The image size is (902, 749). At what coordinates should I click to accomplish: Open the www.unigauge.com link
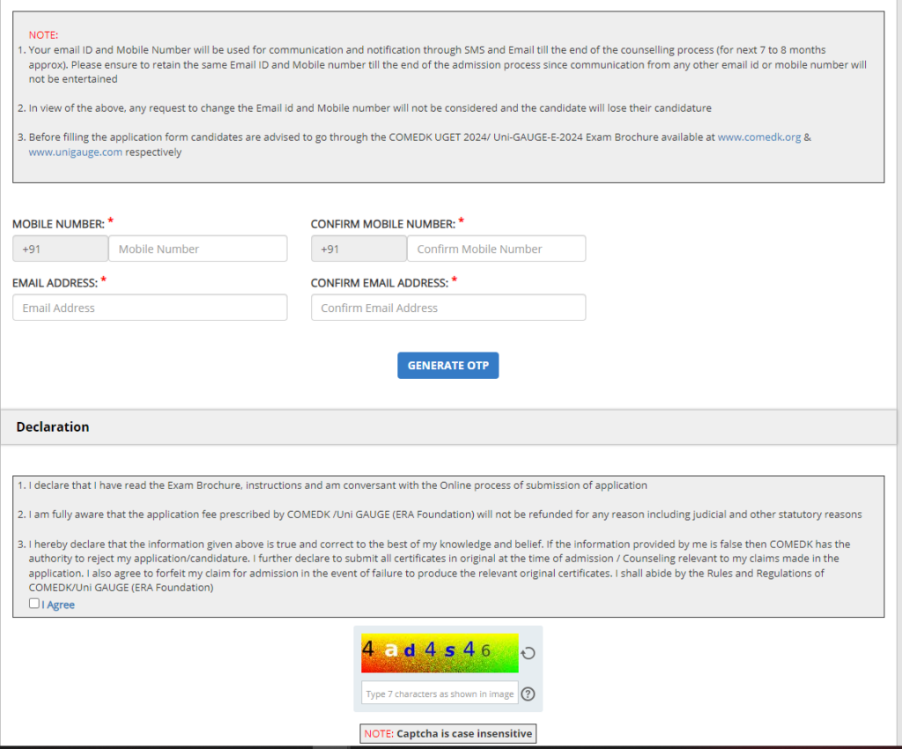(75, 152)
